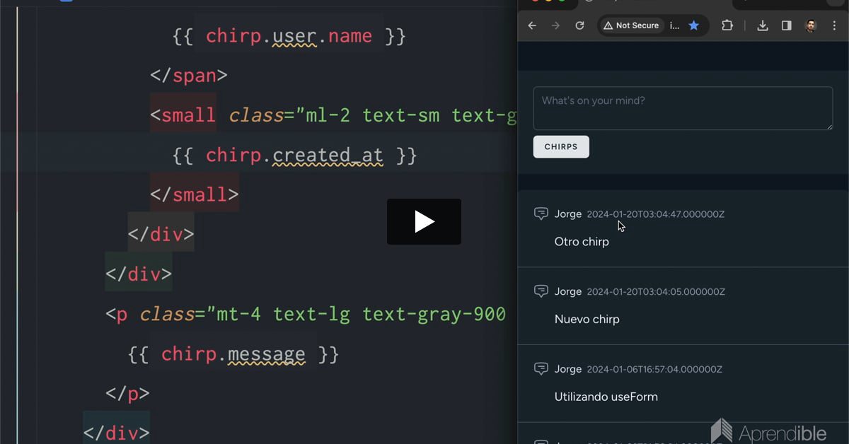Focus the "What's on your mind?" textarea

coord(683,108)
